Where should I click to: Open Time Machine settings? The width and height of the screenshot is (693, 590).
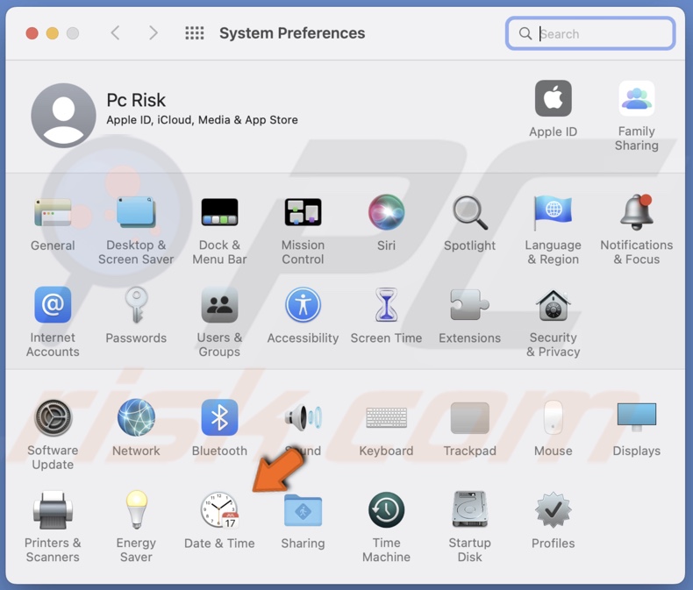[386, 511]
